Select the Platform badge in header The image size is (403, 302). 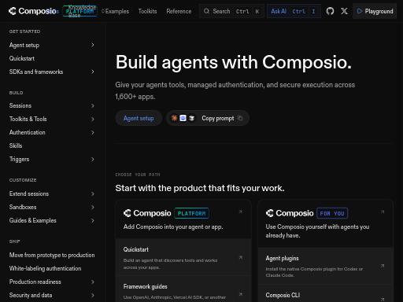pos(79,11)
